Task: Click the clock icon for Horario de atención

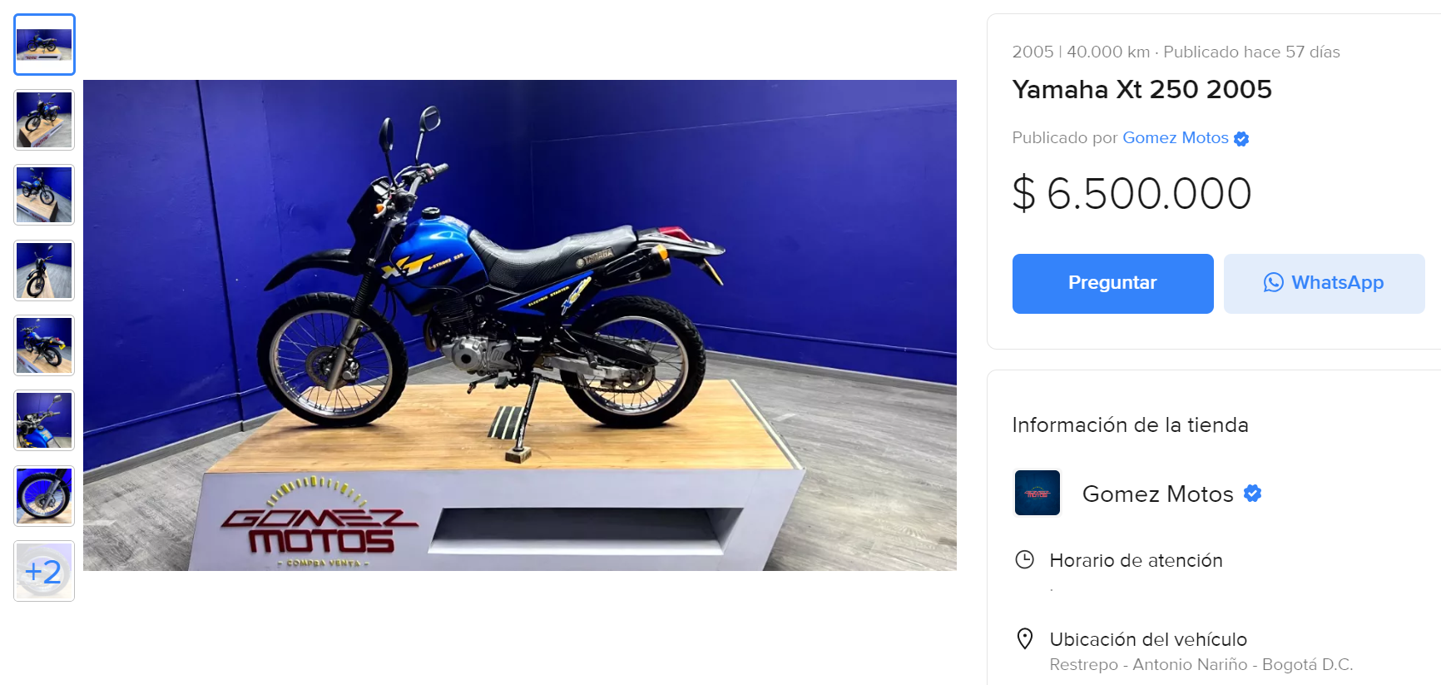Action: coord(1025,560)
